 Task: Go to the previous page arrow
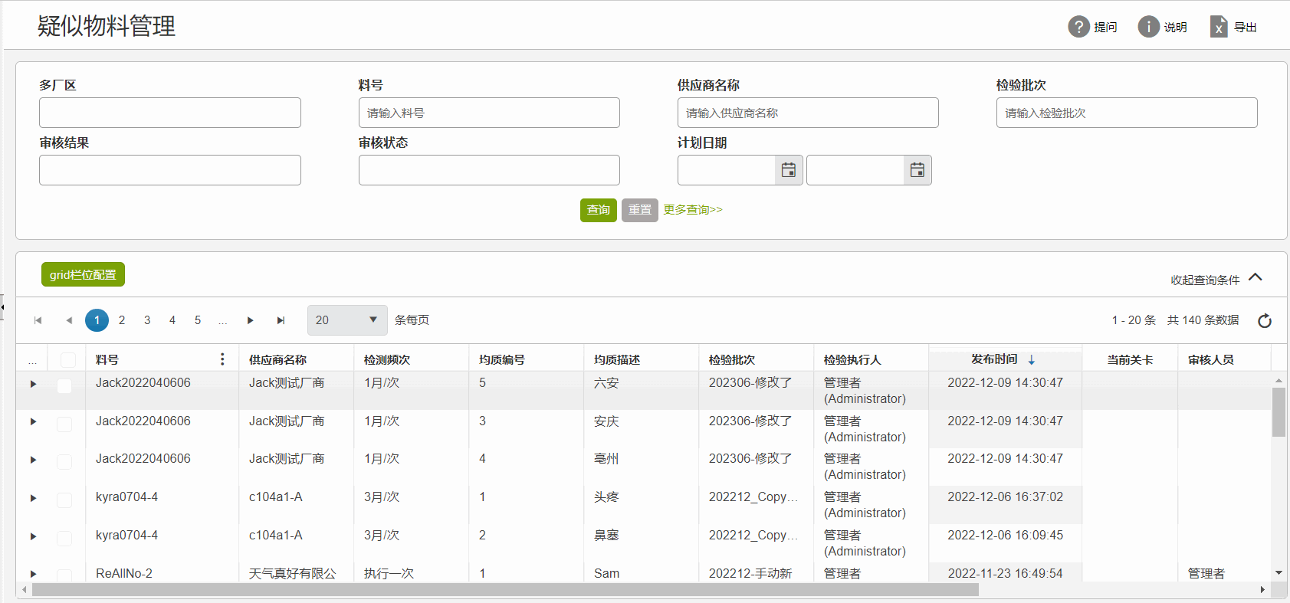[69, 320]
